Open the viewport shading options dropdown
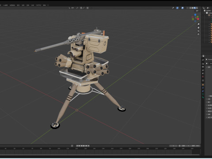The width and height of the screenshot is (212, 159). pyautogui.click(x=199, y=8)
